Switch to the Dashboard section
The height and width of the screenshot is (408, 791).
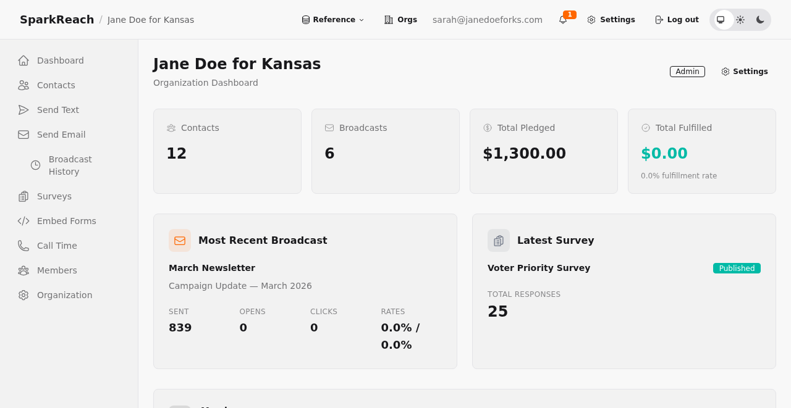[61, 60]
